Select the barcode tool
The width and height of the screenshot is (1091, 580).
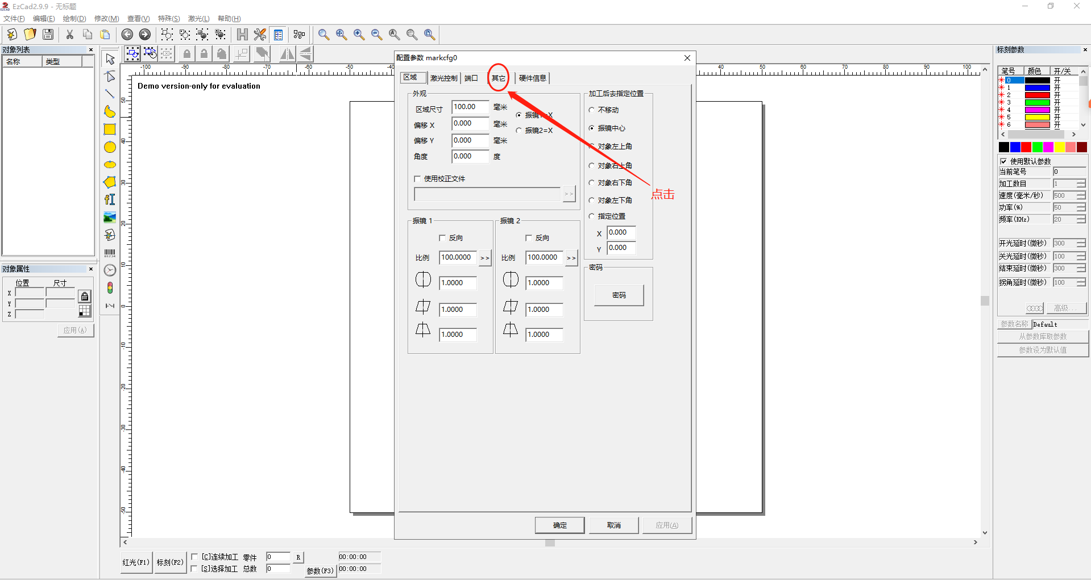point(110,253)
